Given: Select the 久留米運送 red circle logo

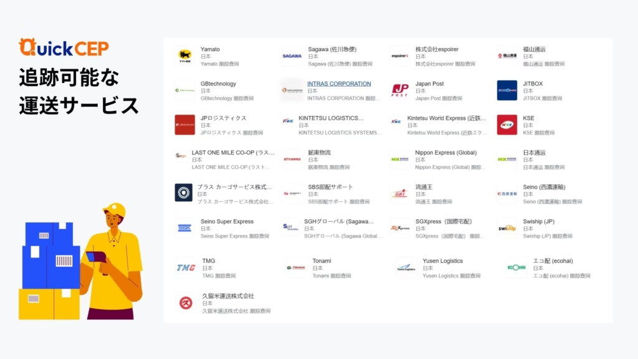Looking at the screenshot, I should click(x=186, y=303).
